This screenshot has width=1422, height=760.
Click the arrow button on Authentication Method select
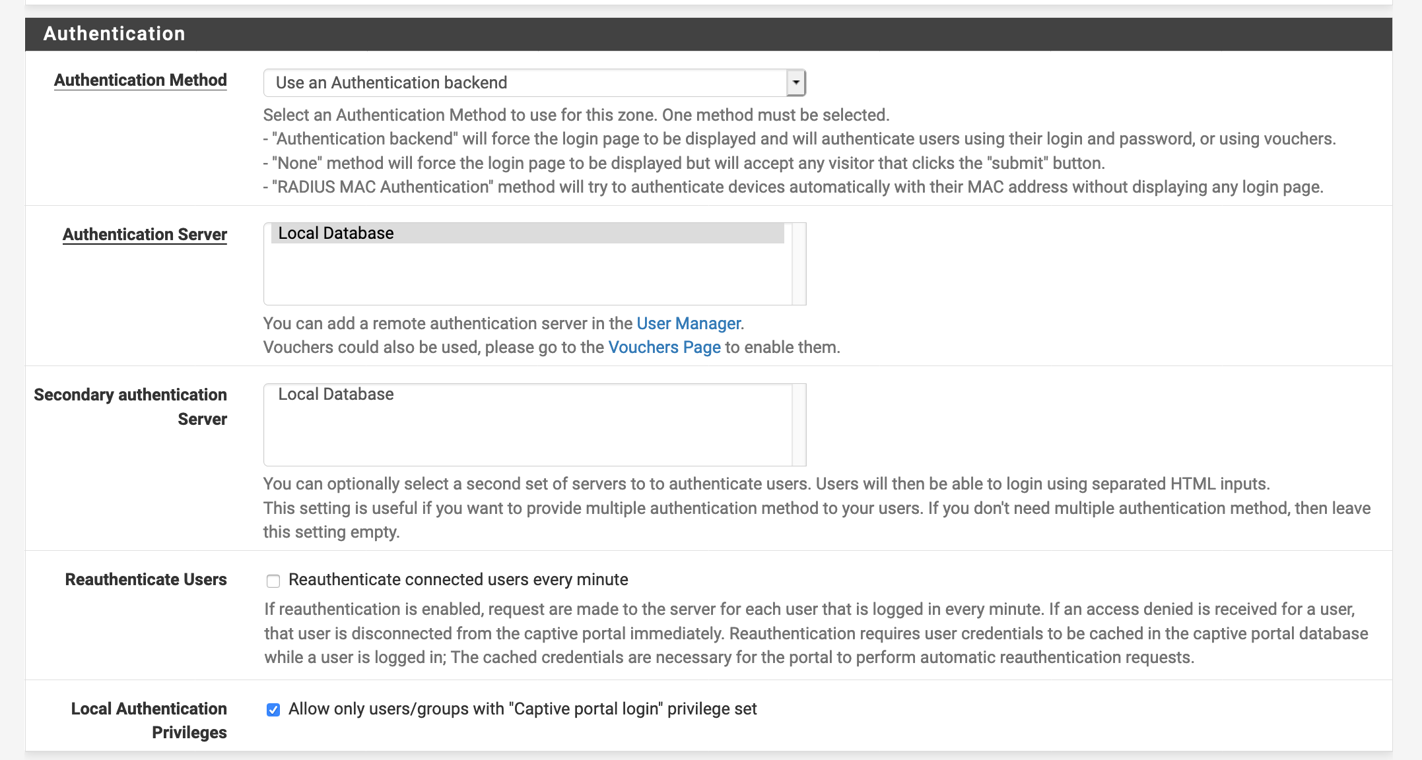(x=796, y=82)
